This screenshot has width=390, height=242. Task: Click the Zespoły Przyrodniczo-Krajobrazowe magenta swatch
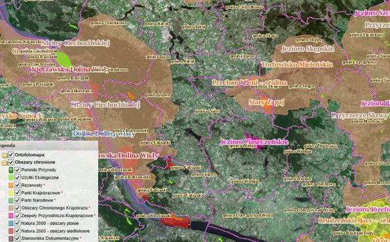(11, 216)
